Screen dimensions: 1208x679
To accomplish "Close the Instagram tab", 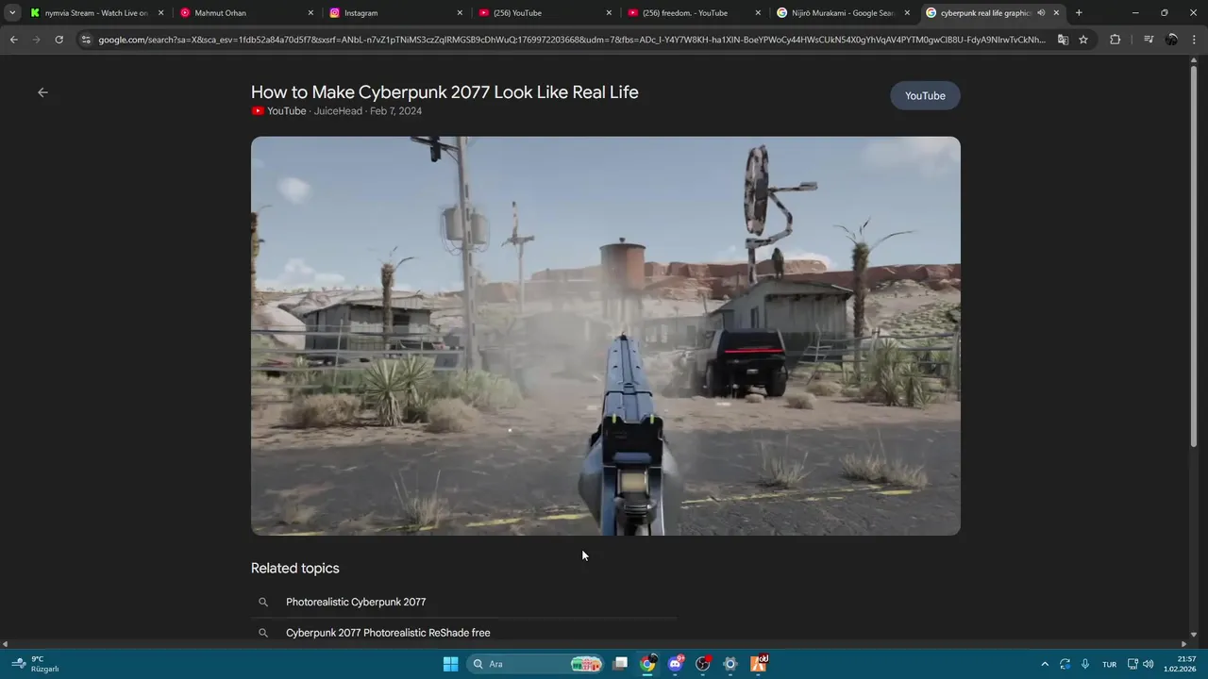I will click(x=460, y=13).
